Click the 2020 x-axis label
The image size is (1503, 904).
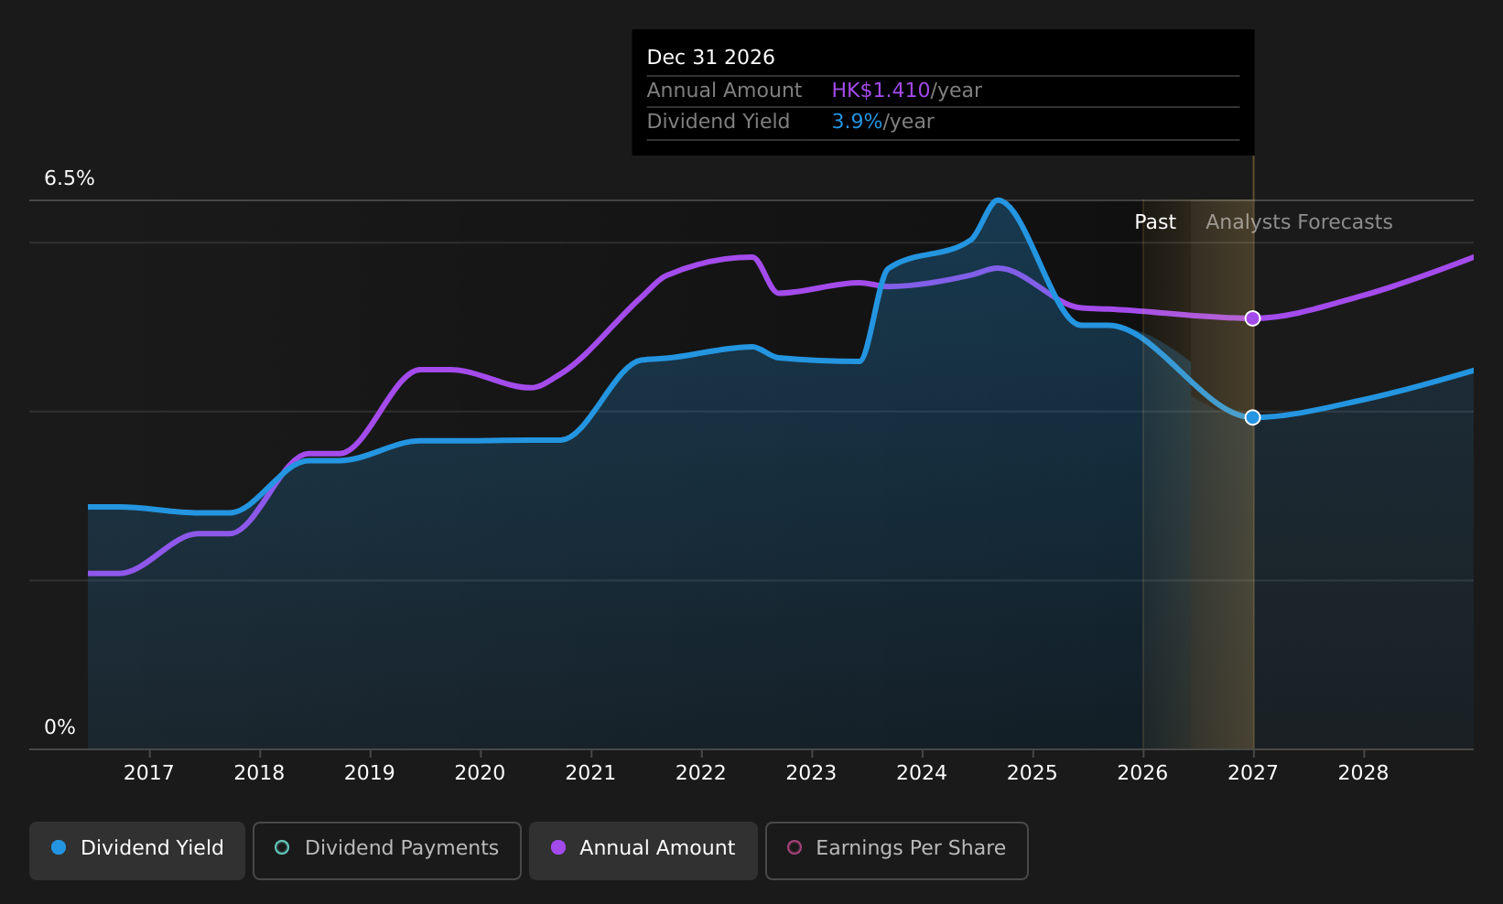coord(481,773)
